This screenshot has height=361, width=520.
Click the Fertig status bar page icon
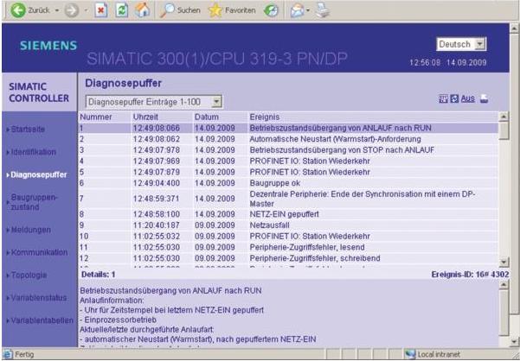[x=8, y=354]
